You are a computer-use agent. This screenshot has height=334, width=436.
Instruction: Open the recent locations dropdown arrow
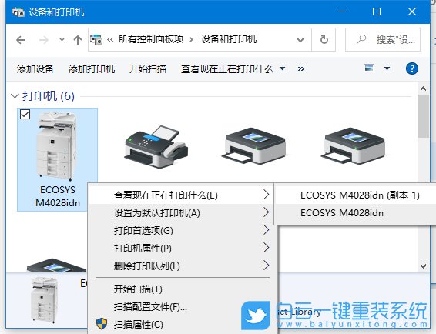[62, 40]
